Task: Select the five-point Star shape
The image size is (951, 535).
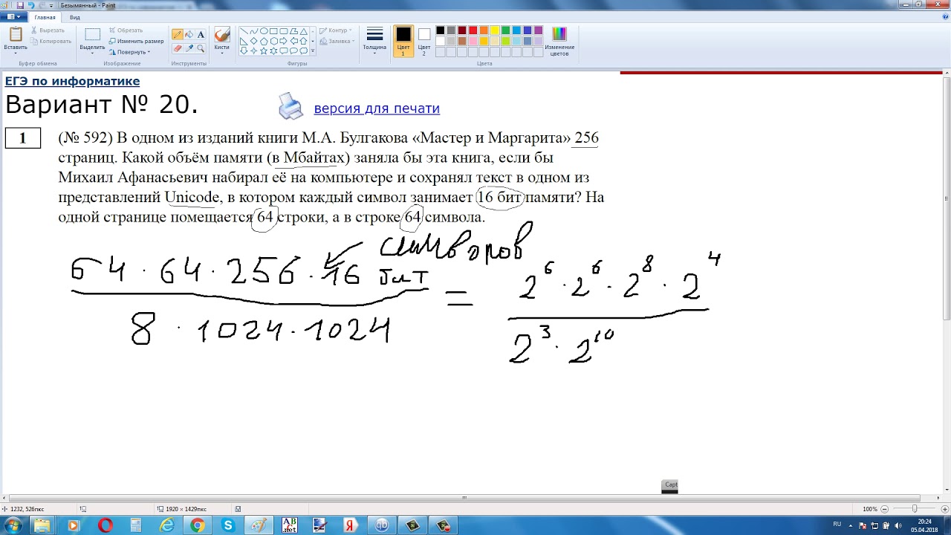Action: click(x=264, y=51)
